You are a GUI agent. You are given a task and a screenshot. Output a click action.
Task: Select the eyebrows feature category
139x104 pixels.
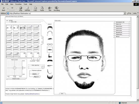pyautogui.click(x=50, y=39)
